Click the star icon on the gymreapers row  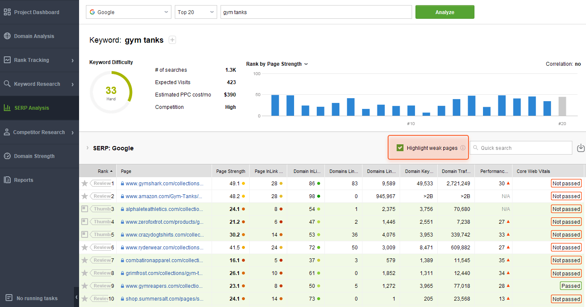coord(85,286)
